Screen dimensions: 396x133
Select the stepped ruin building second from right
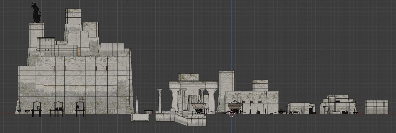[x=338, y=104]
